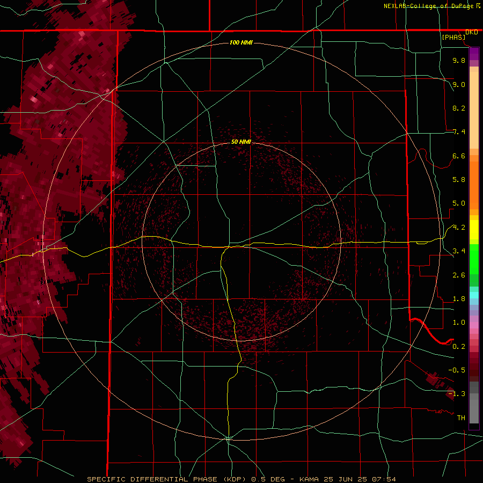The width and height of the screenshot is (483, 483).
Task: Click the cyan segment of the color bar
Action: pos(474,295)
